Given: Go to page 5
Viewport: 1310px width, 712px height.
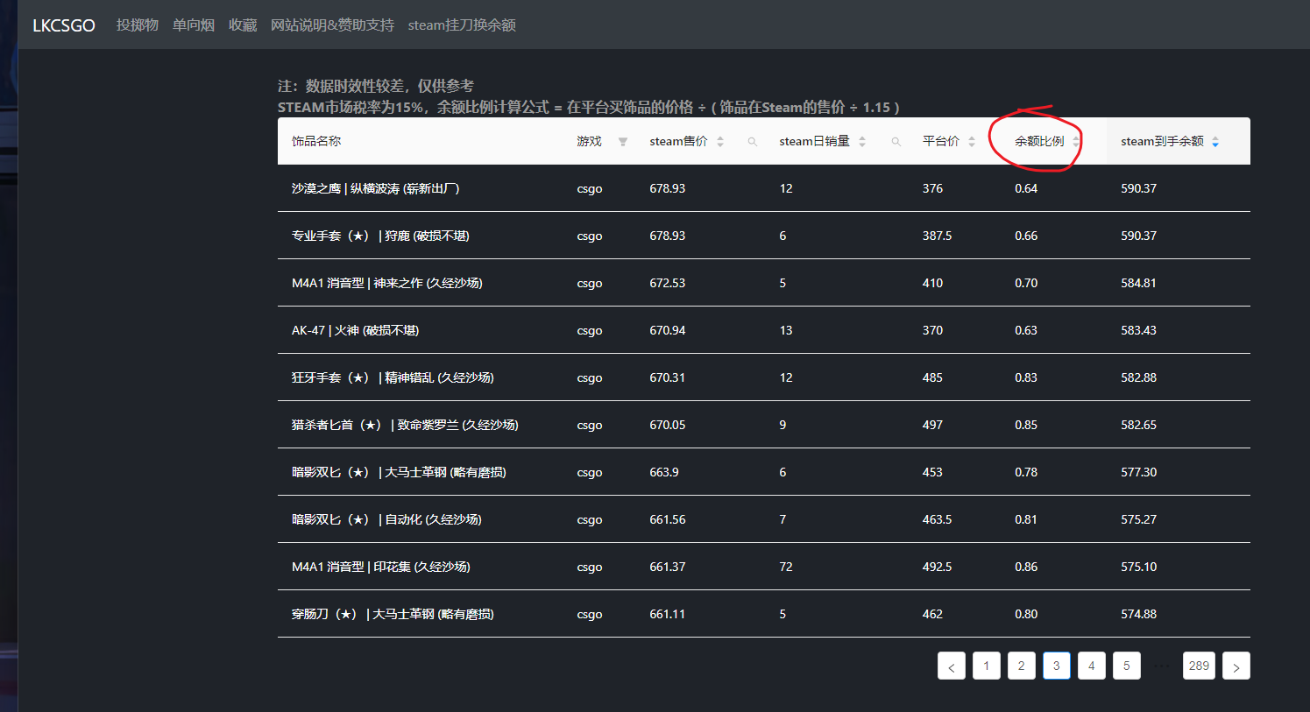Looking at the screenshot, I should [1127, 666].
